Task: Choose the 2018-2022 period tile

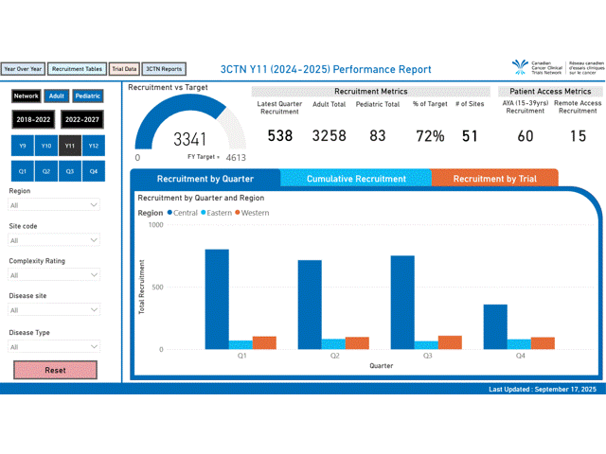Action: tap(32, 120)
